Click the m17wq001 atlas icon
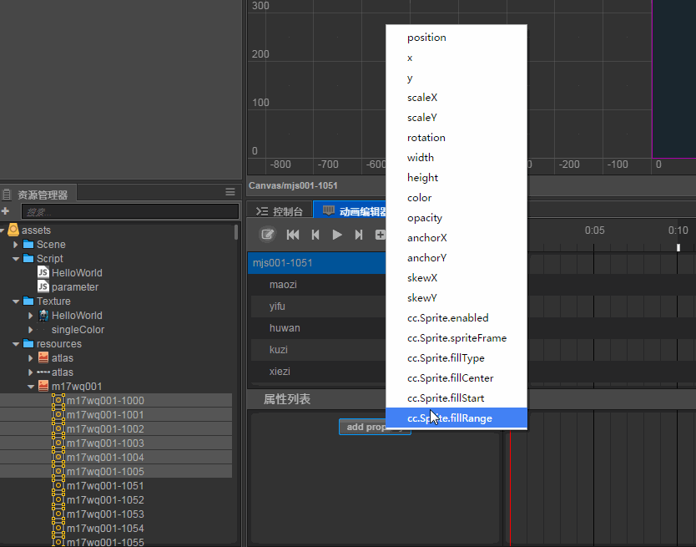This screenshot has width=696, height=547. coord(43,386)
